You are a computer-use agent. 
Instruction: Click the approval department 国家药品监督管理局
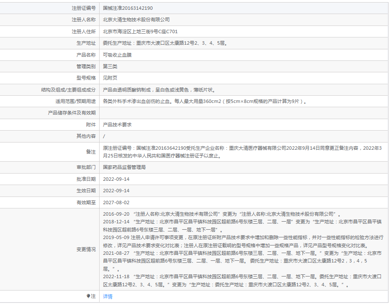(124, 168)
